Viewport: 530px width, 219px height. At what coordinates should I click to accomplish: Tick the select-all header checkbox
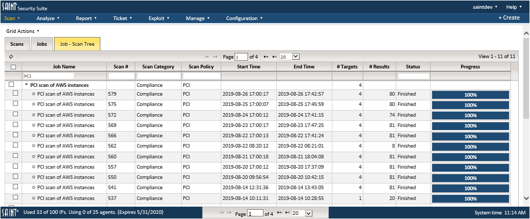pyautogui.click(x=13, y=67)
